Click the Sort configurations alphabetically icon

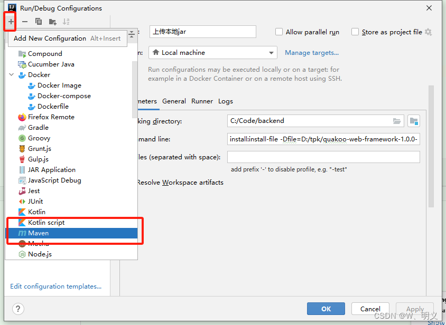[66, 22]
